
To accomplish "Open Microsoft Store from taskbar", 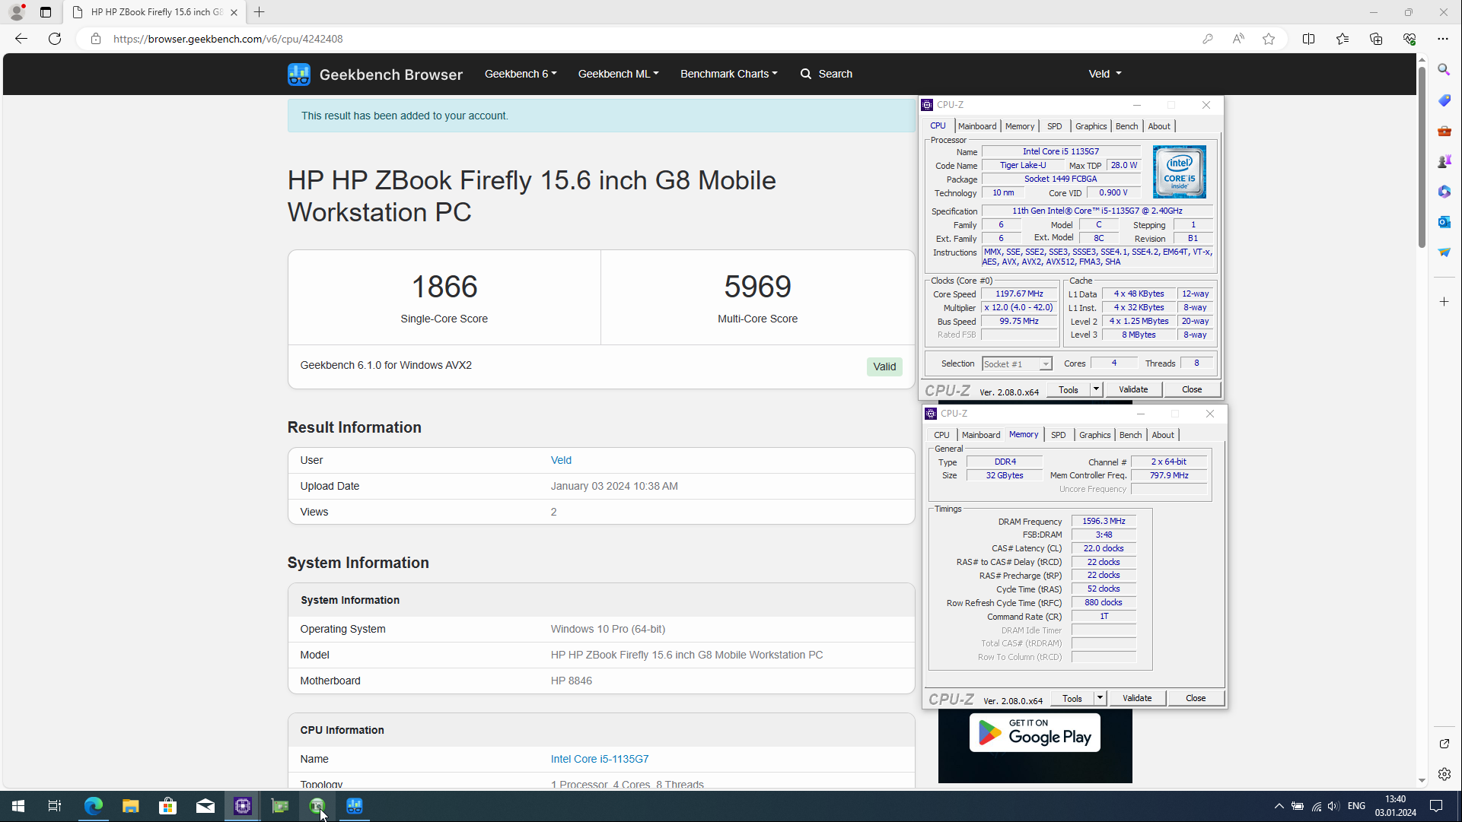I will click(x=167, y=806).
